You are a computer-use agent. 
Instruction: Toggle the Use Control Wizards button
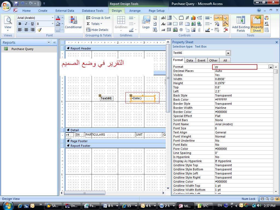225,24
